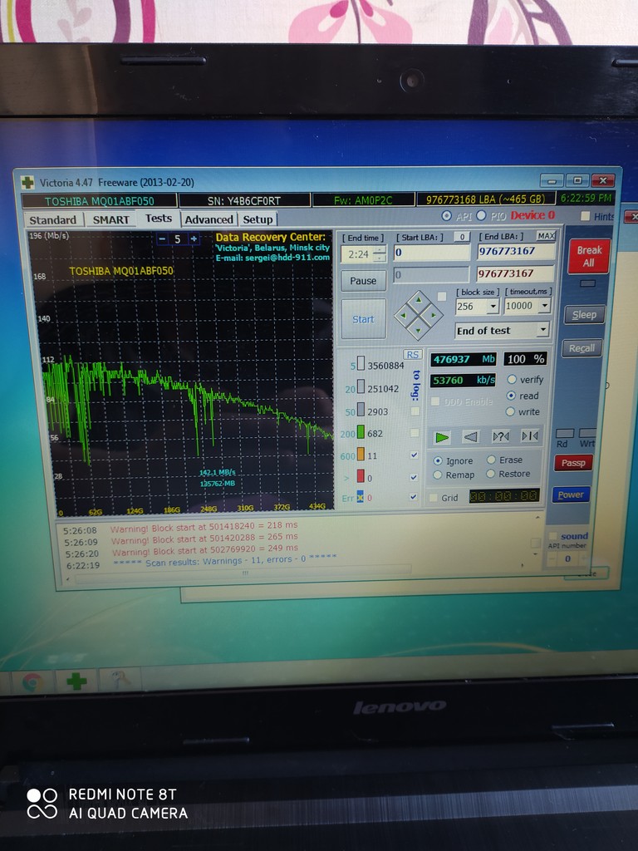This screenshot has width=638, height=851.
Task: Click the End time spinner arrows
Action: pyautogui.click(x=380, y=253)
